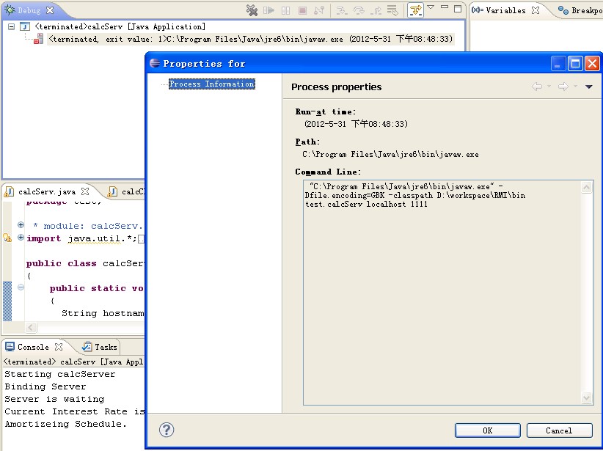Close the calcServ.java editor tab
Viewport: 603px width, 451px height.
85,191
